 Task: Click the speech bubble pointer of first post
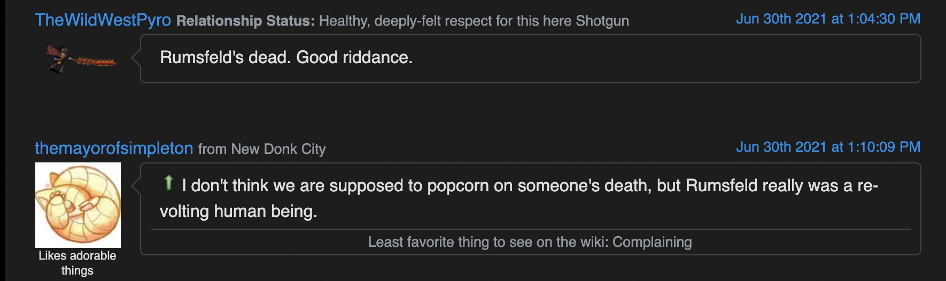136,58
